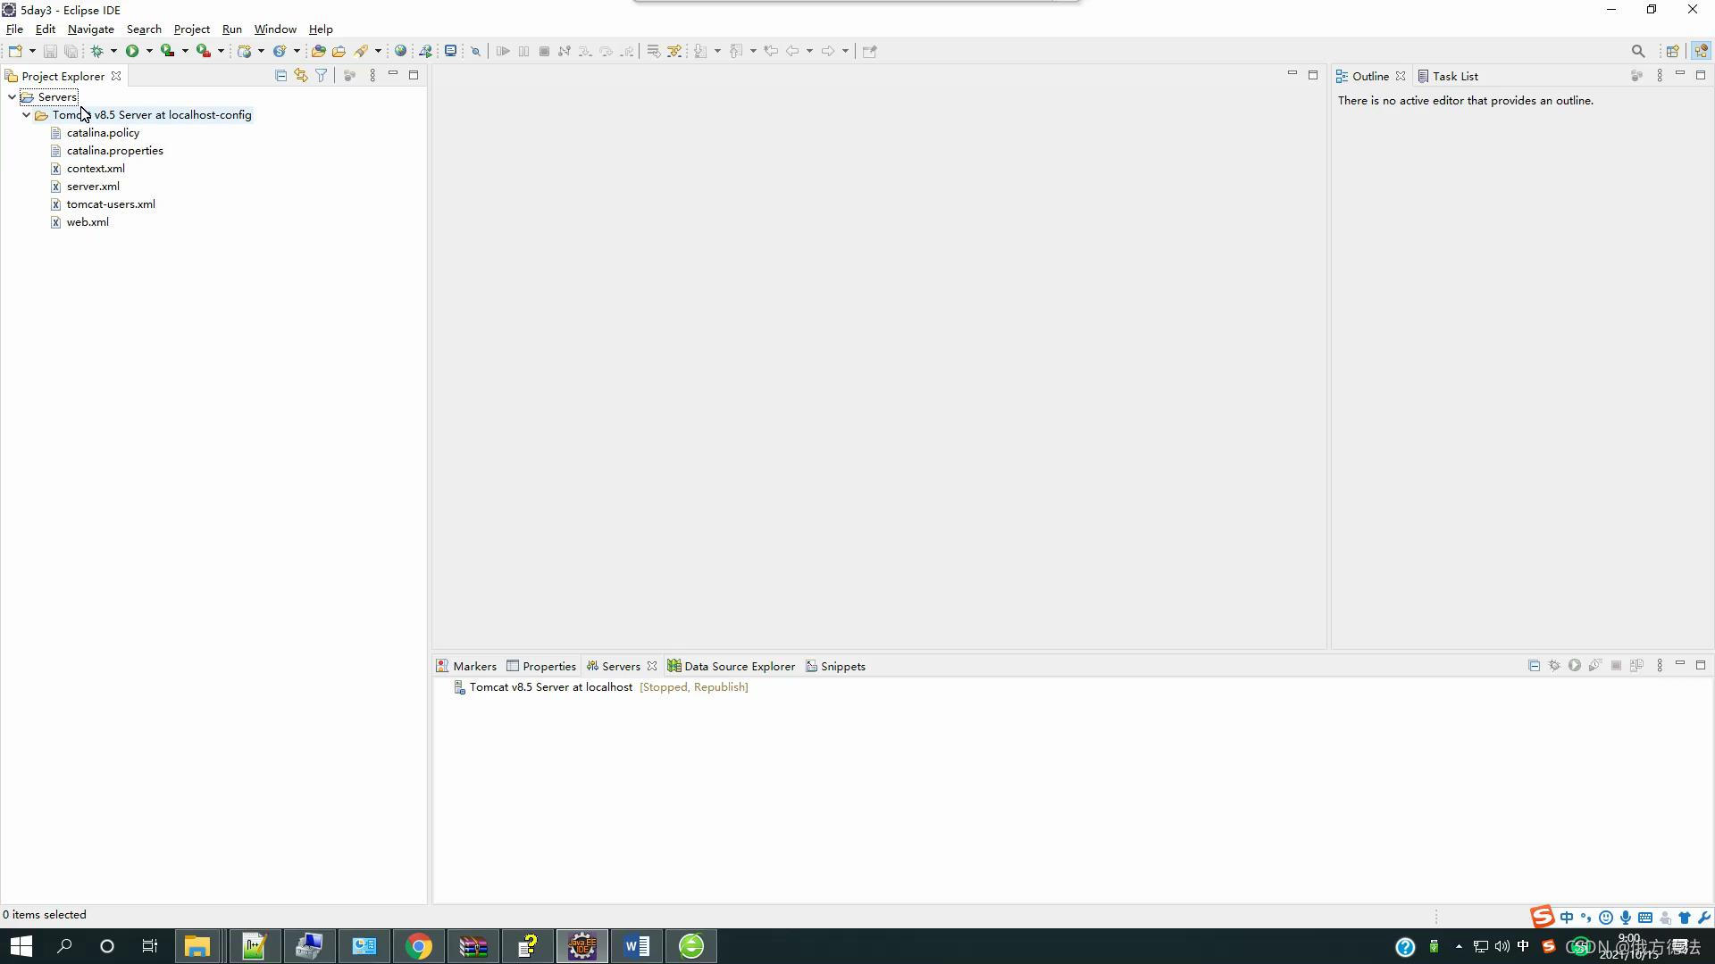
Task: Click the Back navigation arrow icon
Action: pyautogui.click(x=791, y=51)
